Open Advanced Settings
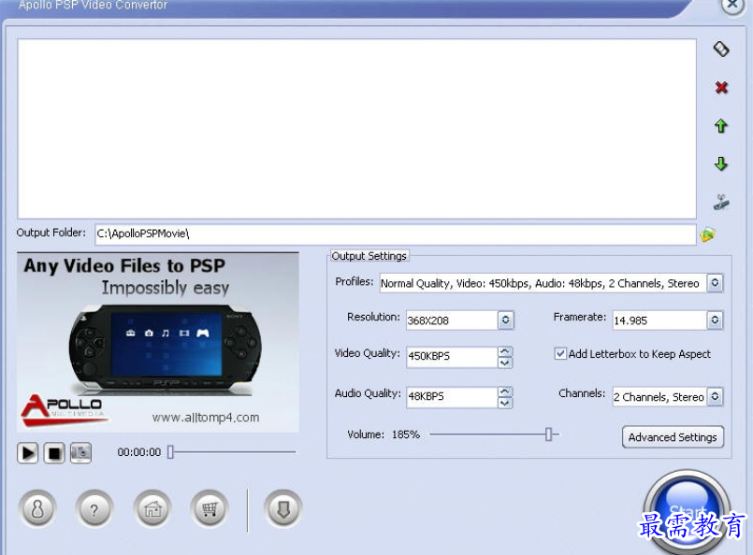This screenshot has width=753, height=555. click(673, 437)
